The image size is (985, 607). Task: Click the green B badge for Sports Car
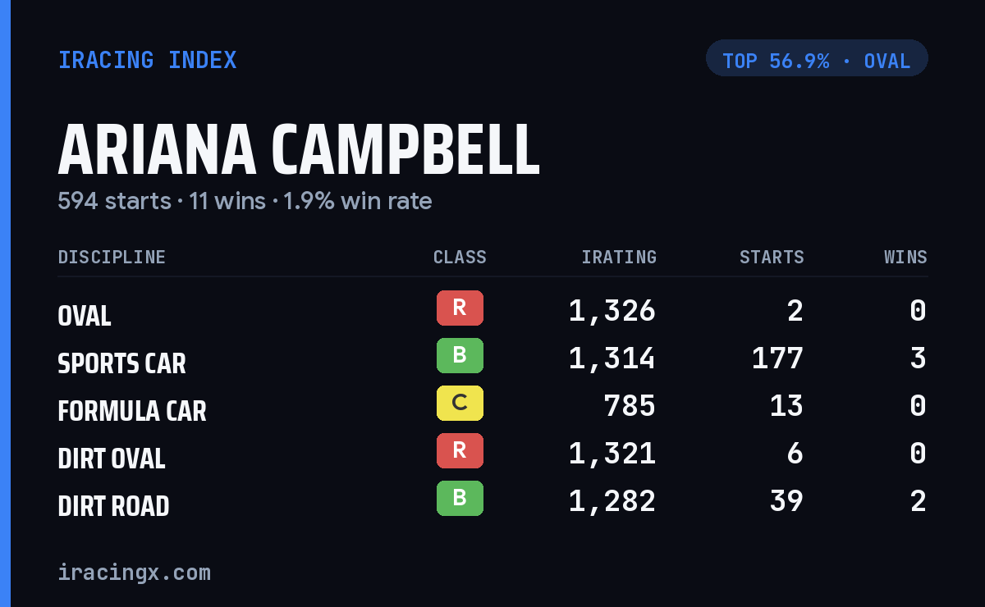coord(460,355)
